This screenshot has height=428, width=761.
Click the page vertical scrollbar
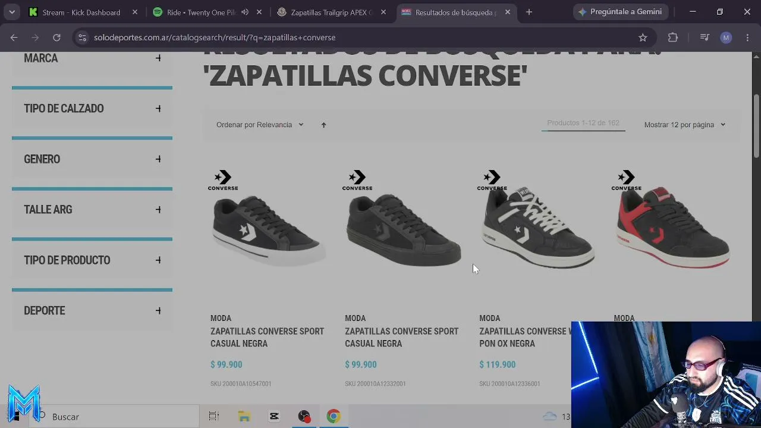(x=756, y=126)
